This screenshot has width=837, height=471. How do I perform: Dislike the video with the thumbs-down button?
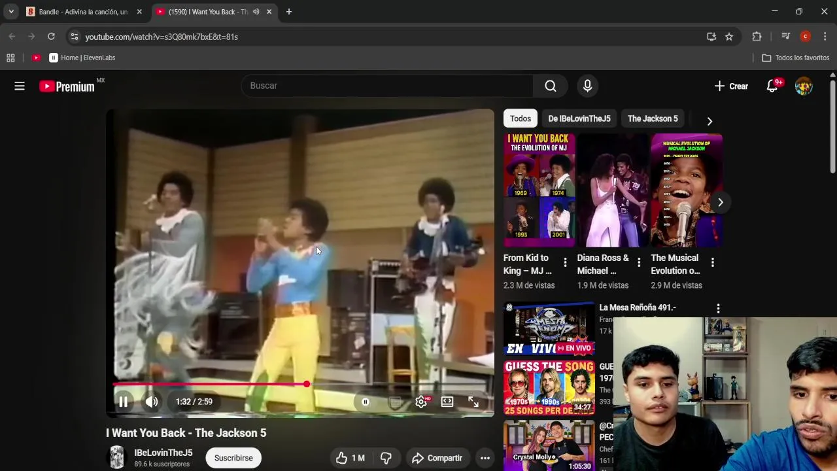tap(386, 458)
